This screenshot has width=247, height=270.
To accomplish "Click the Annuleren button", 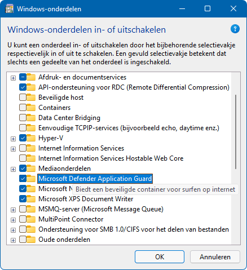I will pyautogui.click(x=215, y=256).
